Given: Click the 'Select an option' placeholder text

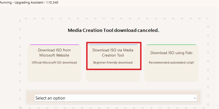Looking at the screenshot, I should click(x=50, y=98).
